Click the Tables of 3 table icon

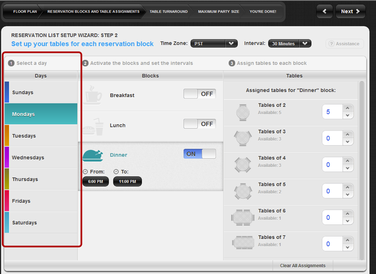pyautogui.click(x=243, y=138)
